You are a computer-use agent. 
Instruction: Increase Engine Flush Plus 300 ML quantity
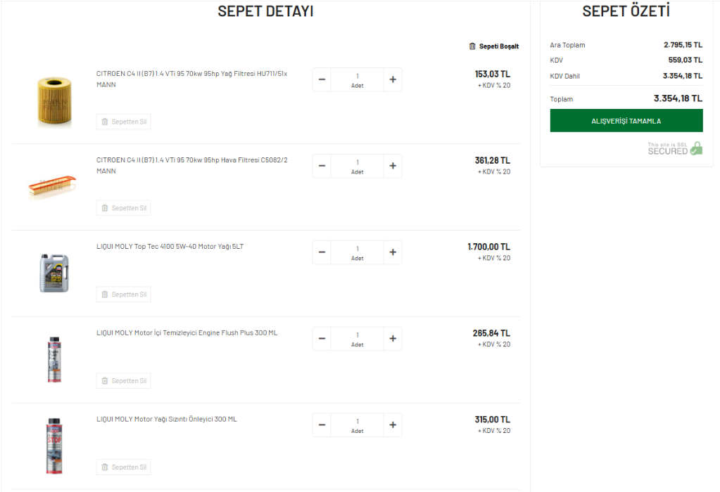point(393,338)
